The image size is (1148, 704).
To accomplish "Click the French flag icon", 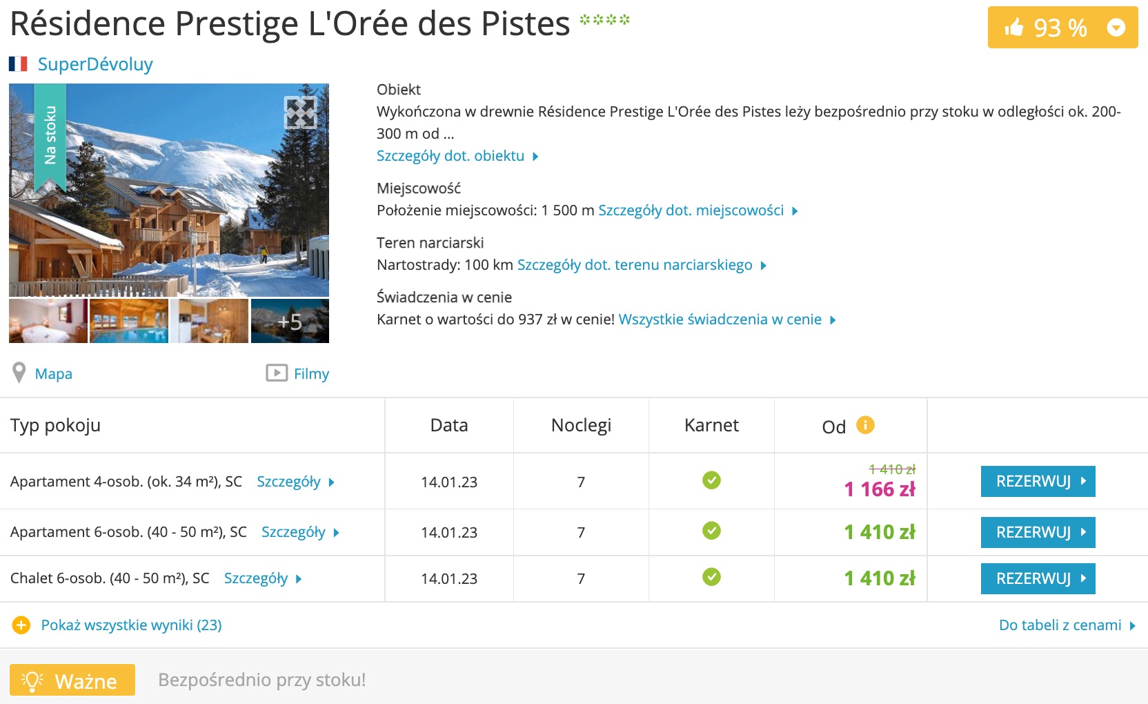I will tap(18, 64).
